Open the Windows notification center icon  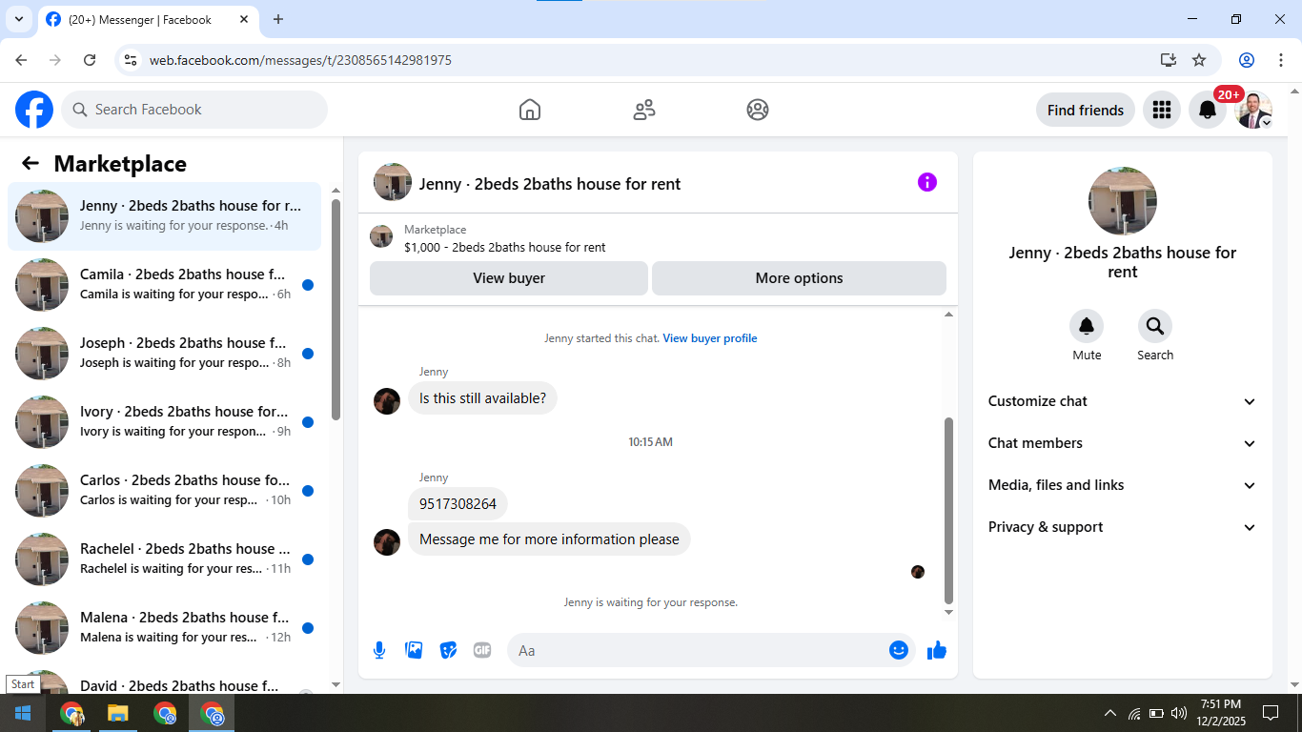click(1270, 713)
